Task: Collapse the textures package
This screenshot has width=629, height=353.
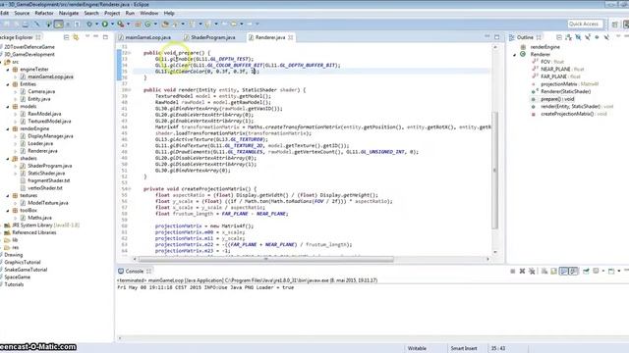Action: (8, 196)
